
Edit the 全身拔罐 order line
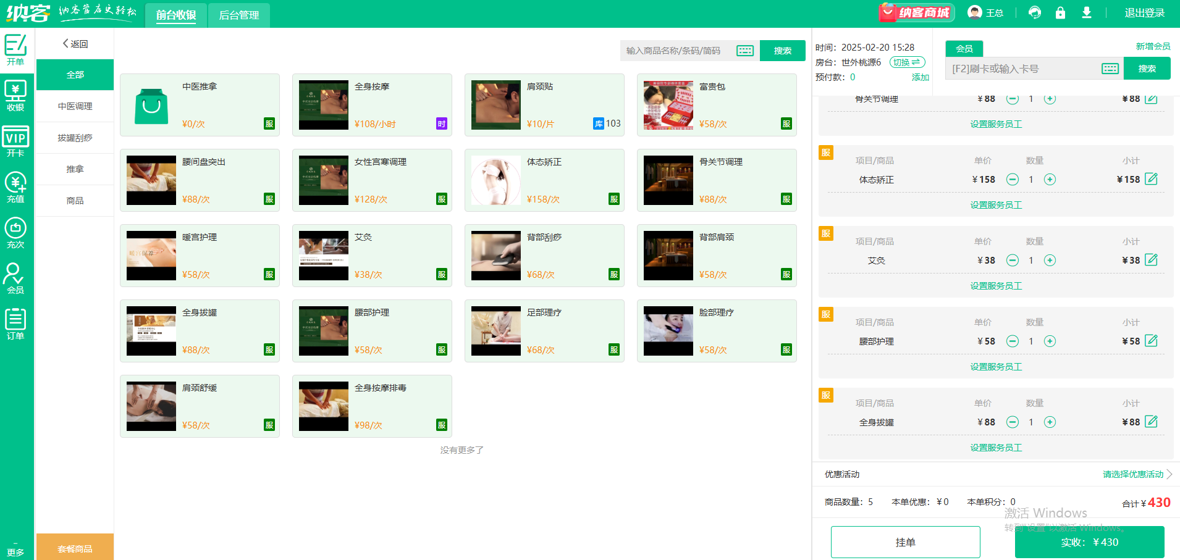tap(1151, 422)
